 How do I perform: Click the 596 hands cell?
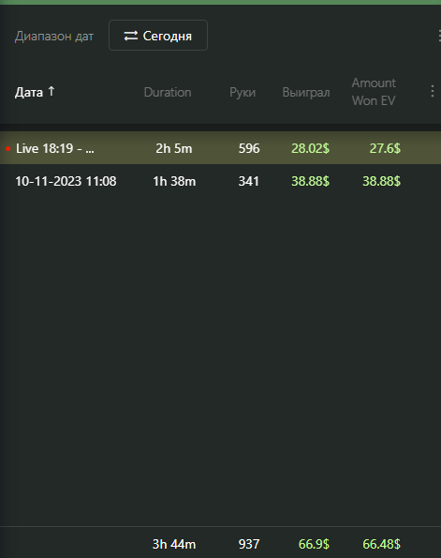tap(249, 148)
